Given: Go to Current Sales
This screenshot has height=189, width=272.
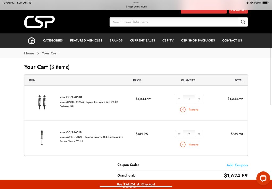Looking at the screenshot, I should pyautogui.click(x=143, y=41).
